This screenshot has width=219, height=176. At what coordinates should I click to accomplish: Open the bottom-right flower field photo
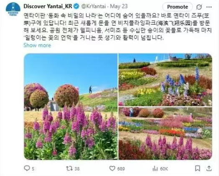(x=165, y=134)
